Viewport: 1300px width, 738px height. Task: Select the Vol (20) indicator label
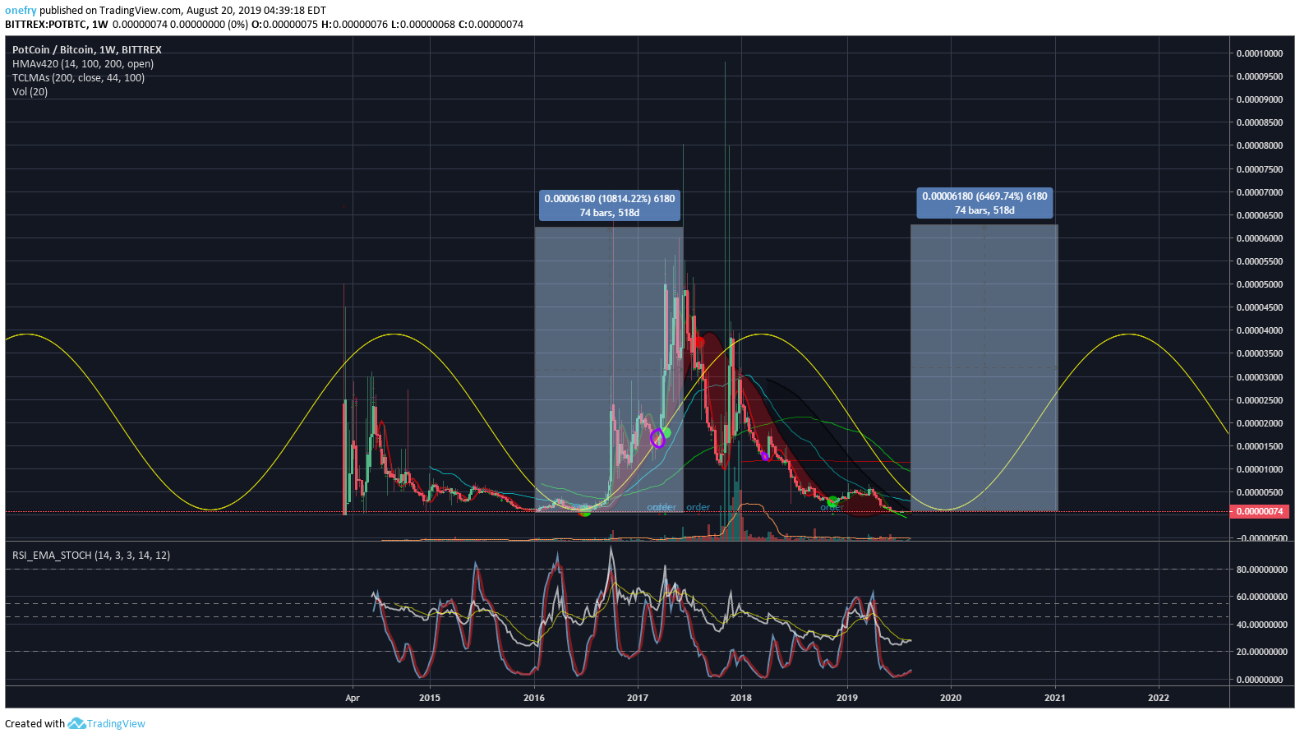pyautogui.click(x=30, y=92)
